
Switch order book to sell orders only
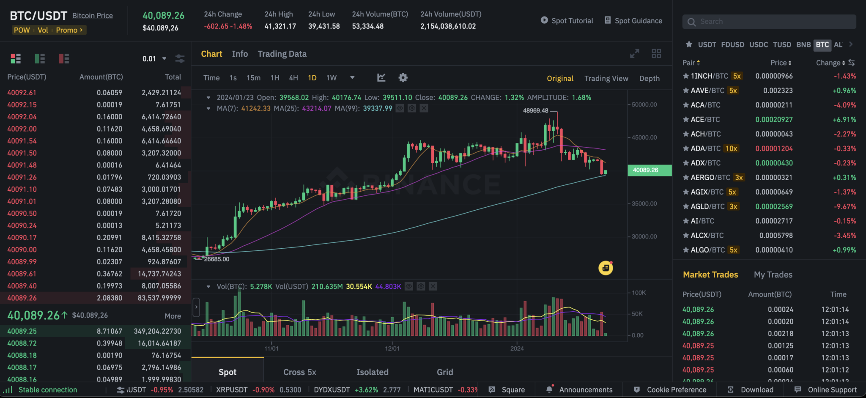[64, 58]
